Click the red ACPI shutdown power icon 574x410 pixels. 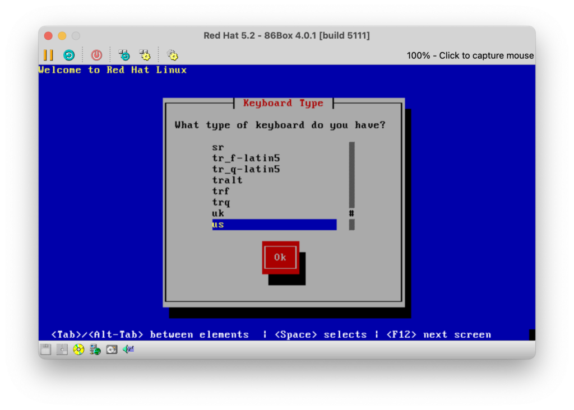[96, 55]
